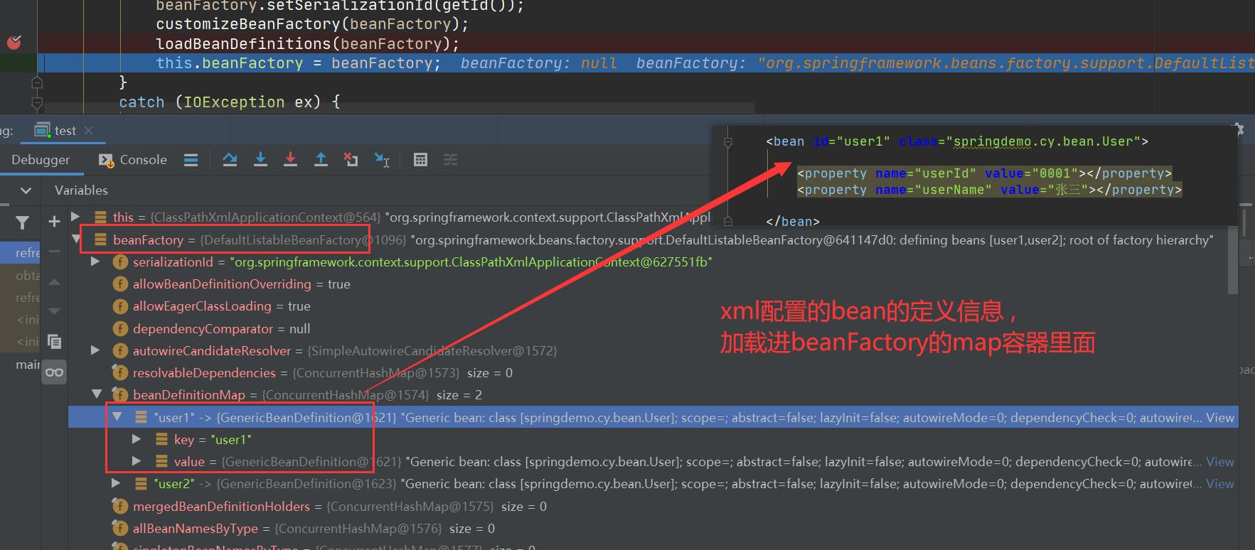This screenshot has width=1255, height=550.
Task: Collapse the "user1" map entry
Action: pyautogui.click(x=117, y=417)
